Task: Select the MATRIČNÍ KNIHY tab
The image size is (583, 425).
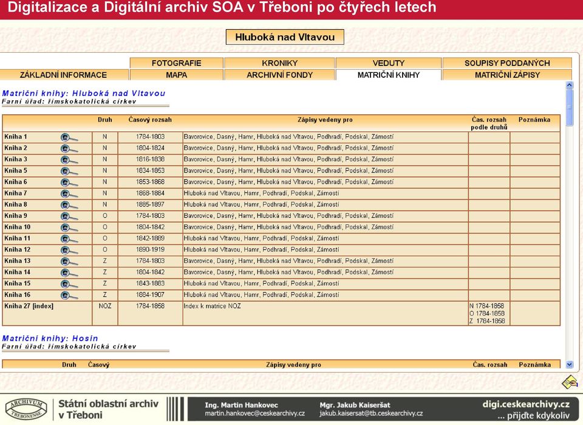Action: pos(388,75)
